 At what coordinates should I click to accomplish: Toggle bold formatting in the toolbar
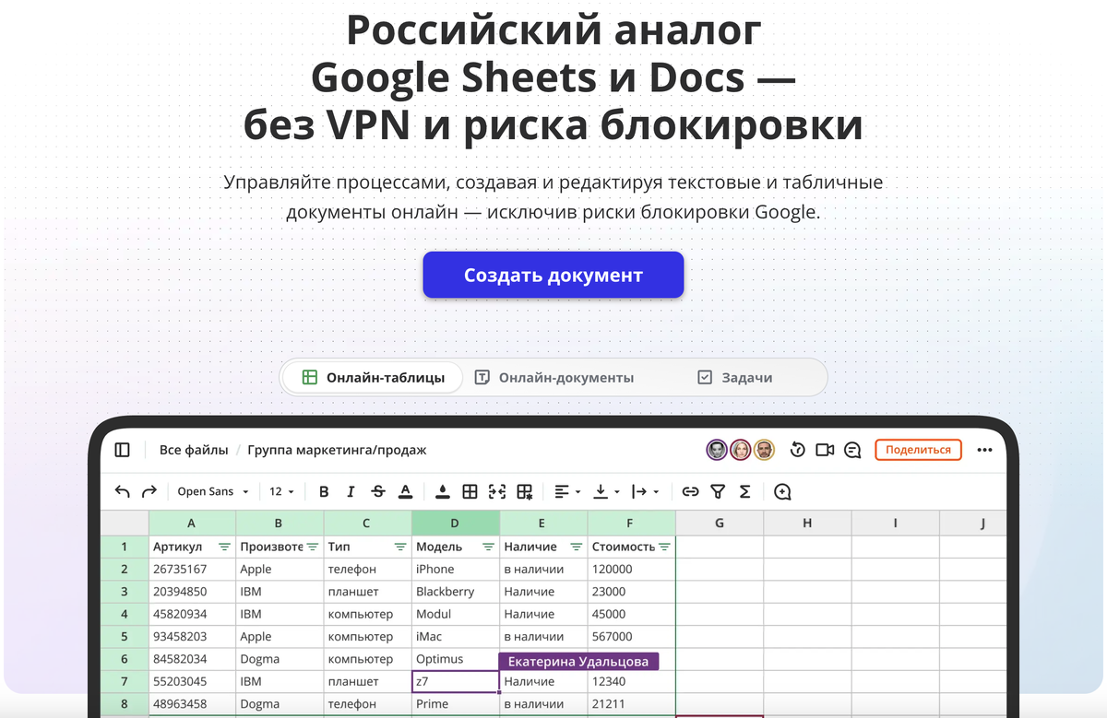(323, 491)
